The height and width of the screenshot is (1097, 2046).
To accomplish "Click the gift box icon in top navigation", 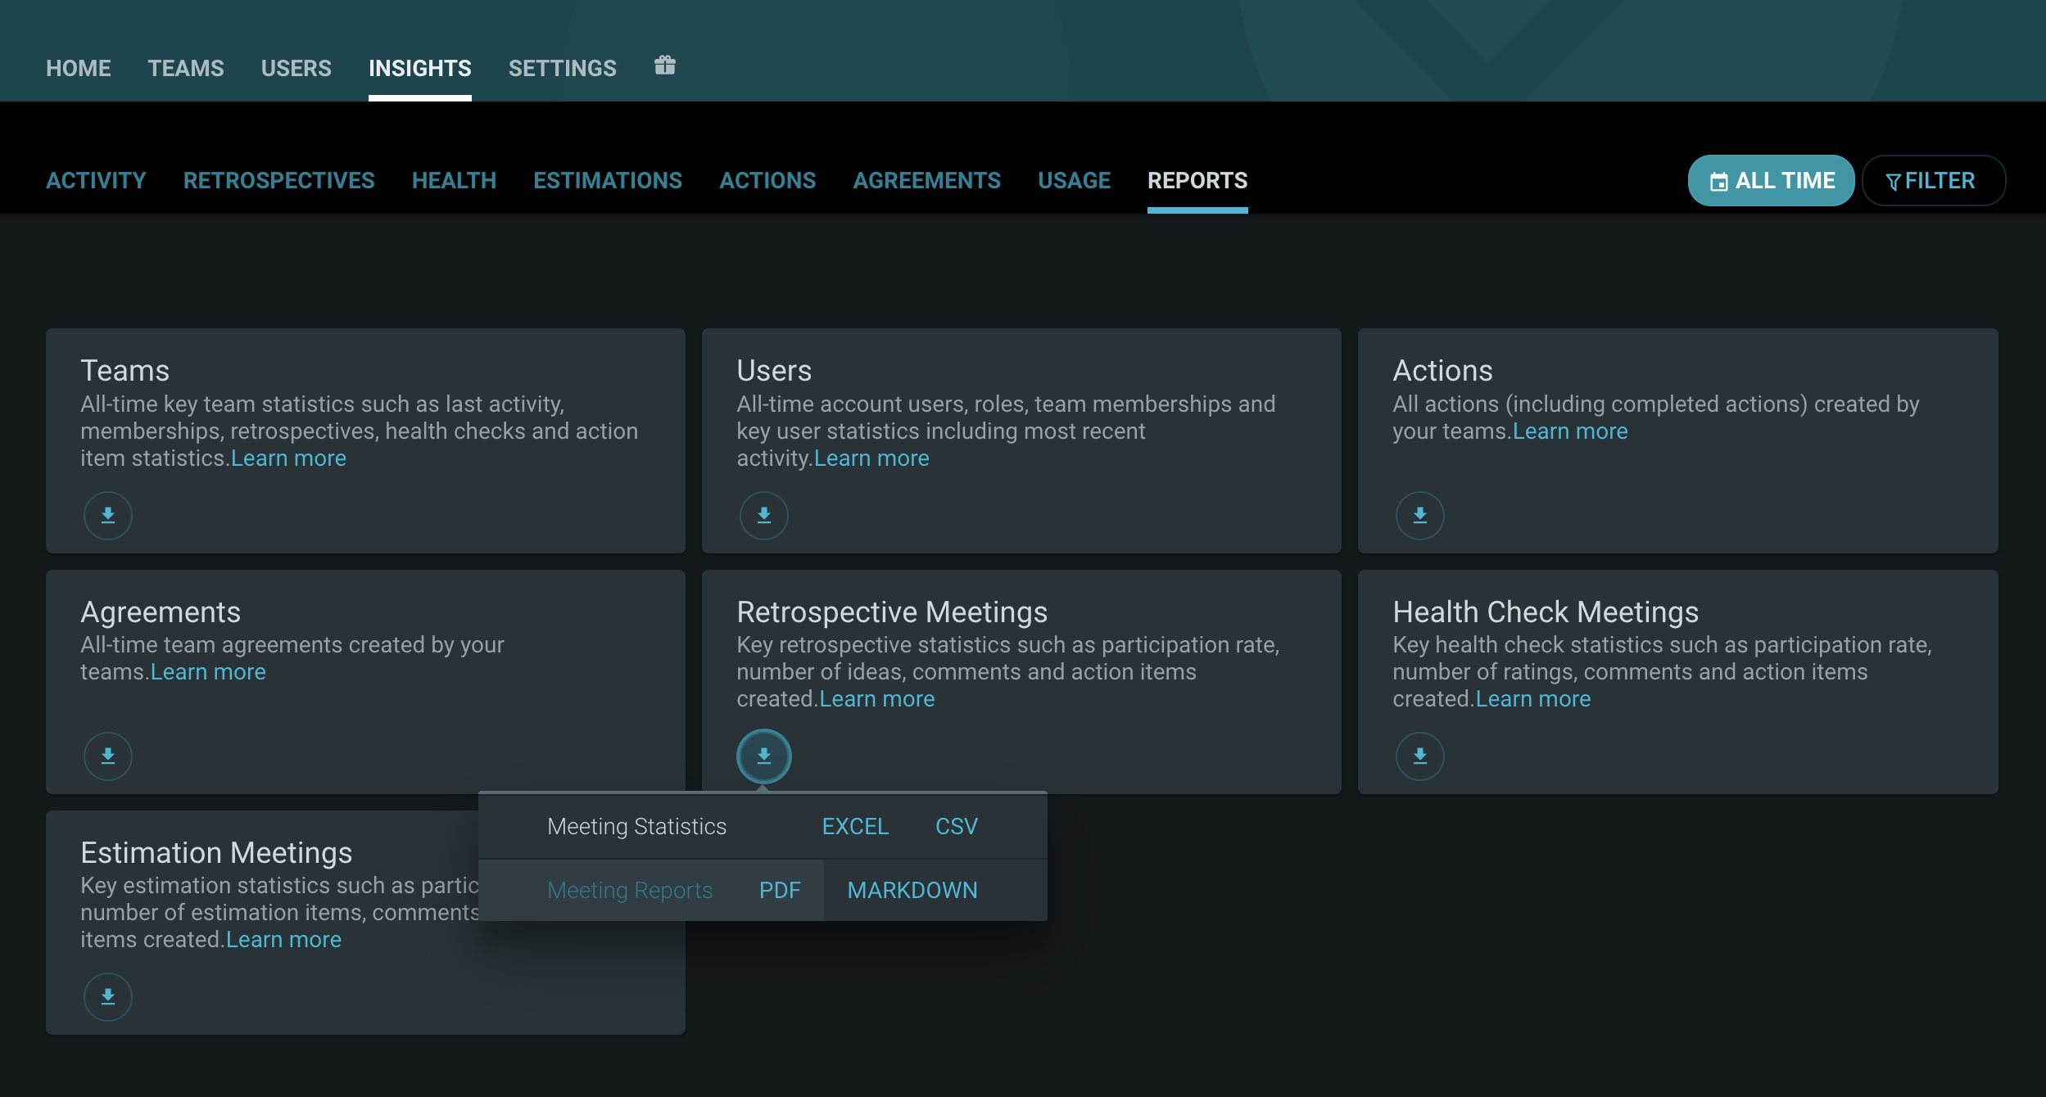I will tap(664, 65).
